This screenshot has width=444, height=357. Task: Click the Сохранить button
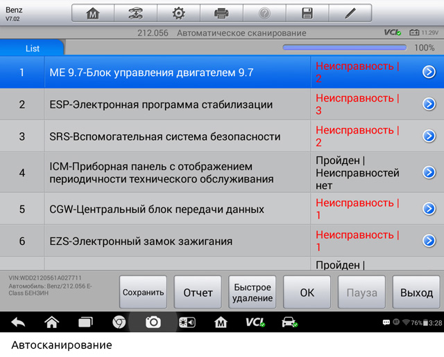143,292
